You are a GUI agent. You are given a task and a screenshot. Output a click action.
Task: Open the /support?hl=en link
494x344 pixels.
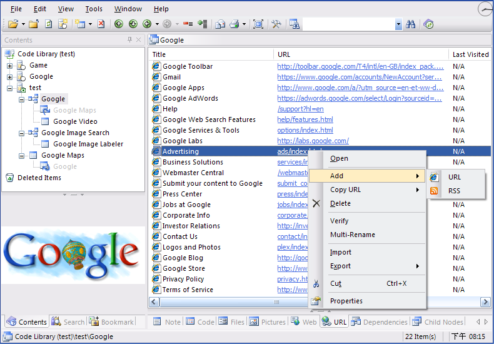tap(300, 109)
